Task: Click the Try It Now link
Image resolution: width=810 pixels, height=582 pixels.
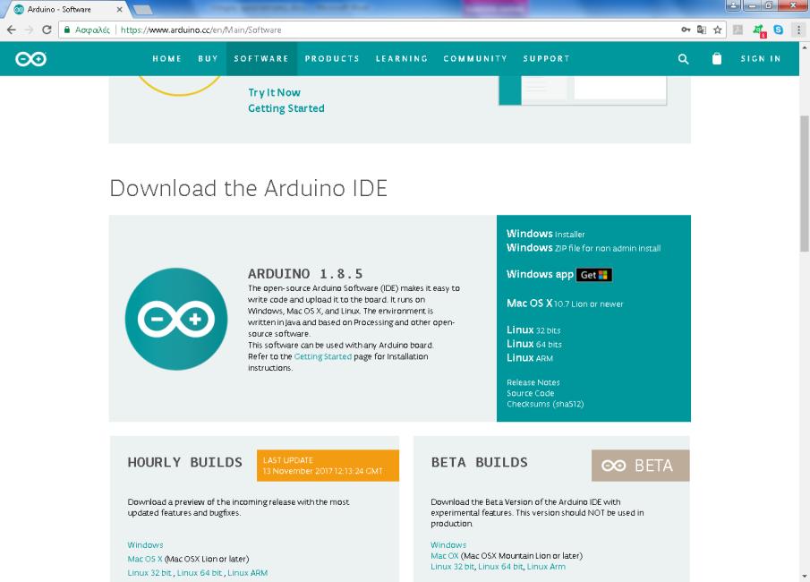Action: 274,92
